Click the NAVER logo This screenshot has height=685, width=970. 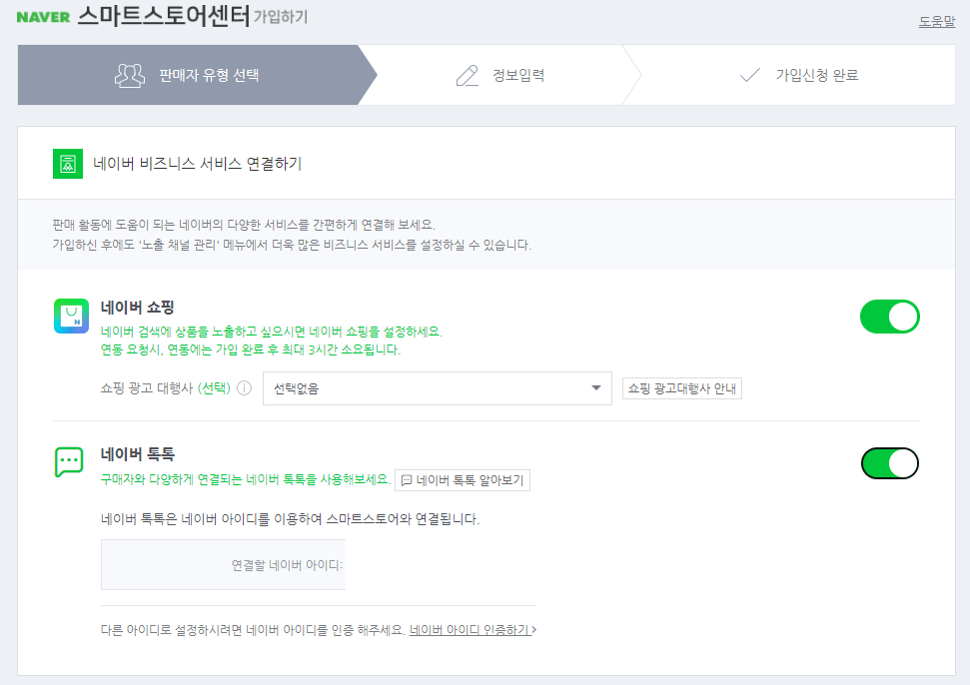43,17
